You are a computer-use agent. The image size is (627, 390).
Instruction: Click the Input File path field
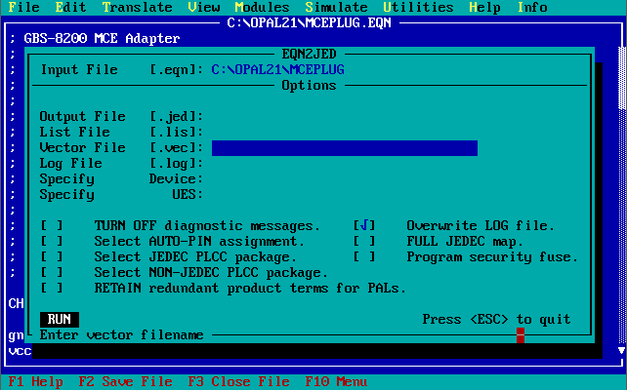click(x=277, y=70)
